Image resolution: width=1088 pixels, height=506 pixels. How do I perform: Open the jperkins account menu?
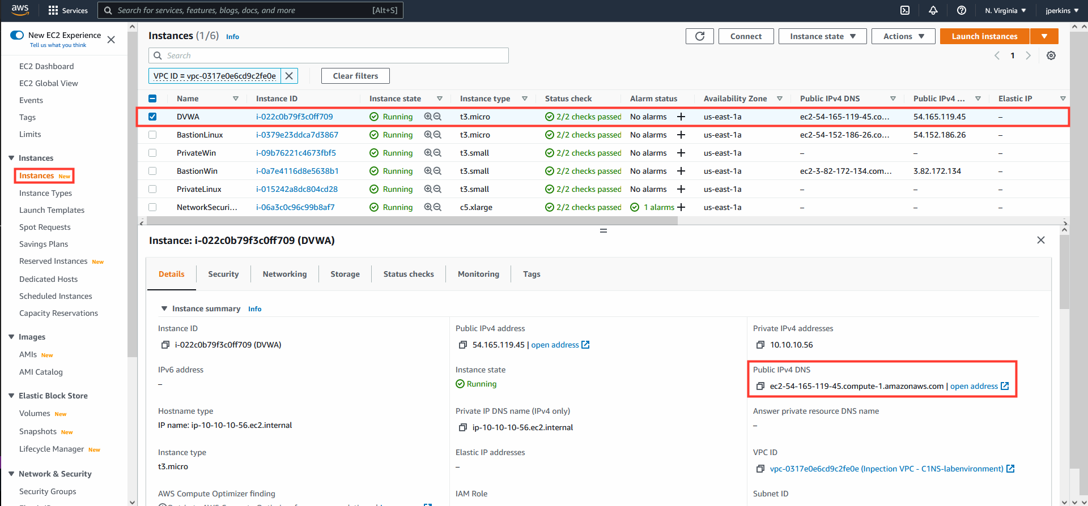1062,10
